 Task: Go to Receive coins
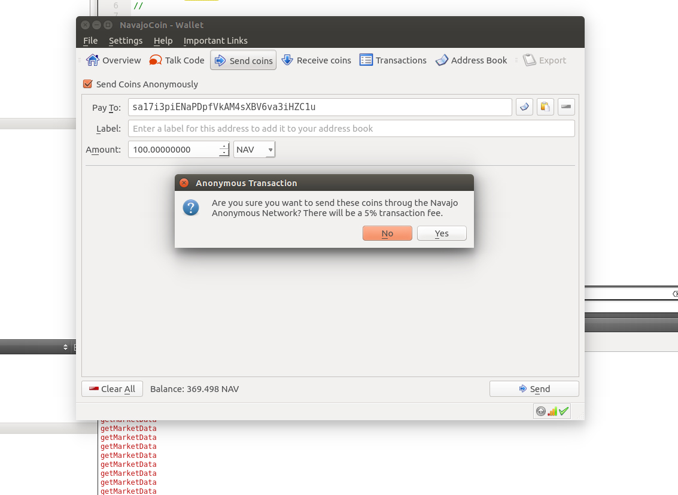coord(316,60)
